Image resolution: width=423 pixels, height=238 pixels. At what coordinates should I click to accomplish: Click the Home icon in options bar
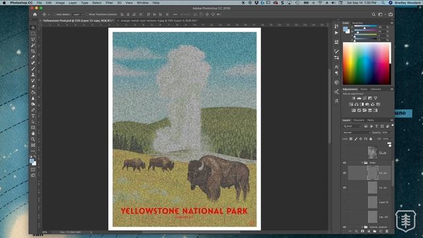point(35,15)
